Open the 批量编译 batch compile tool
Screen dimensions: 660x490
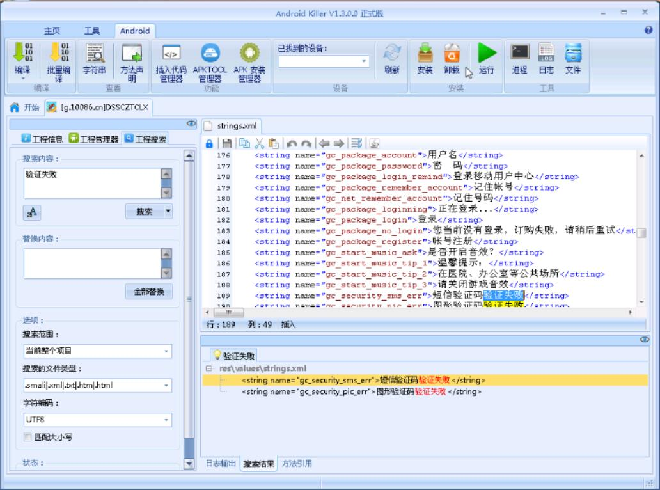58,61
